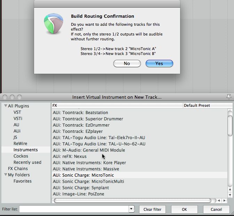Screen dimensions: 234x216
Task: Select the JS plugin category
Action: [x=15, y=137]
